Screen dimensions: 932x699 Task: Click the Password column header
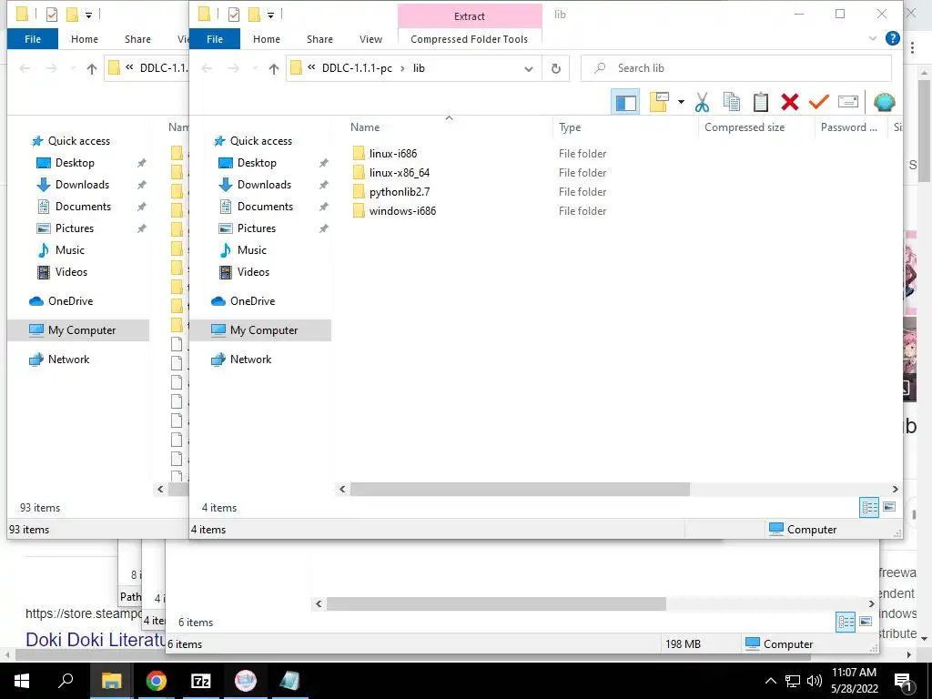[x=851, y=127]
